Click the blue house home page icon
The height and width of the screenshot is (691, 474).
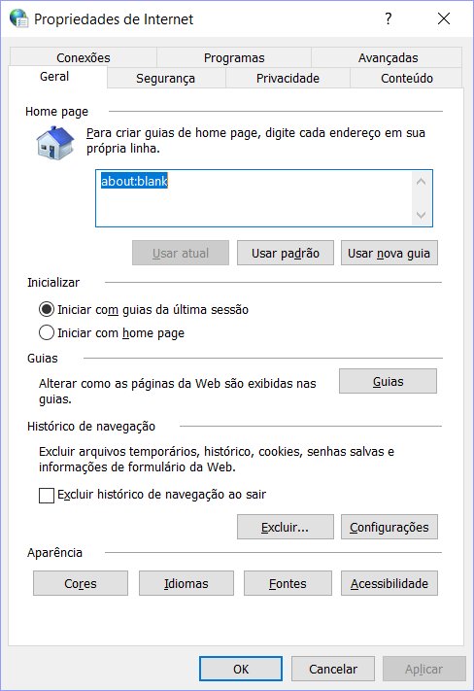[55, 143]
